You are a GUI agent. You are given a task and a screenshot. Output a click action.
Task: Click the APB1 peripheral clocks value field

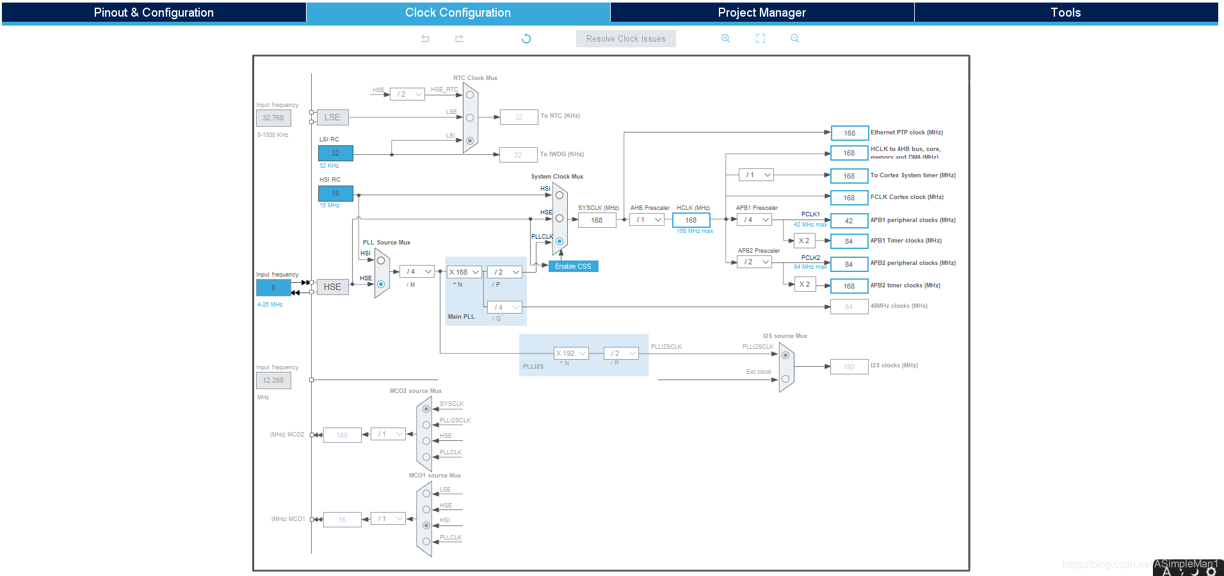pyautogui.click(x=850, y=221)
